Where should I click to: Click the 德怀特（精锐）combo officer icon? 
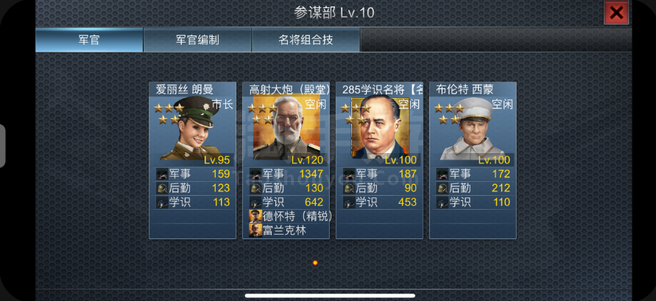coord(255,216)
